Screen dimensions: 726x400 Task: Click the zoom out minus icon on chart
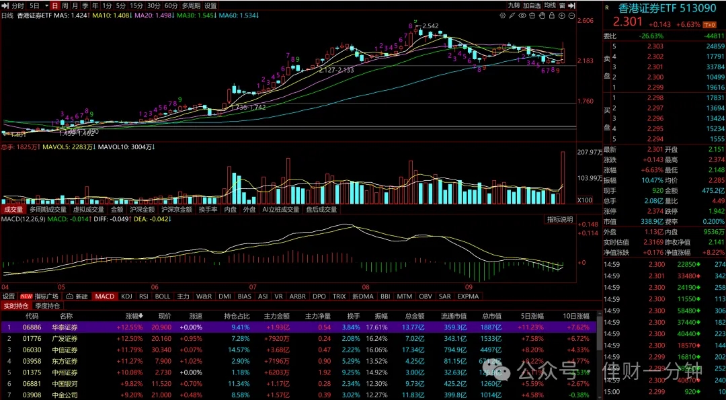571,15
